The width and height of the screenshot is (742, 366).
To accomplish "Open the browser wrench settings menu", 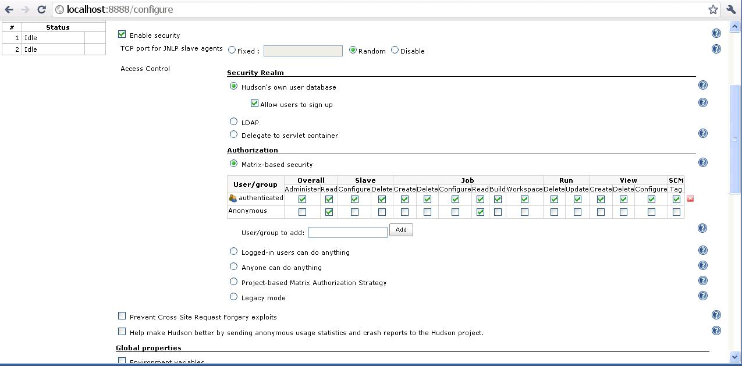I will pos(731,9).
